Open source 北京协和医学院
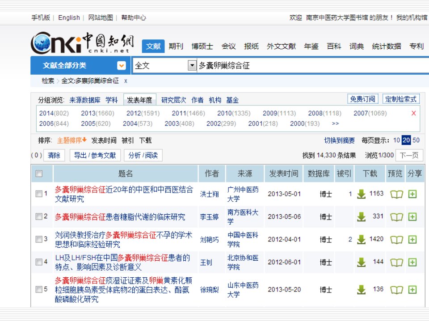Viewport: 429px width, 322px height. click(243, 263)
